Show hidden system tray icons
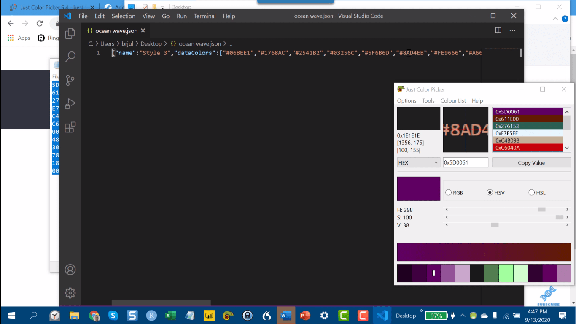This screenshot has width=576, height=324. [x=463, y=316]
